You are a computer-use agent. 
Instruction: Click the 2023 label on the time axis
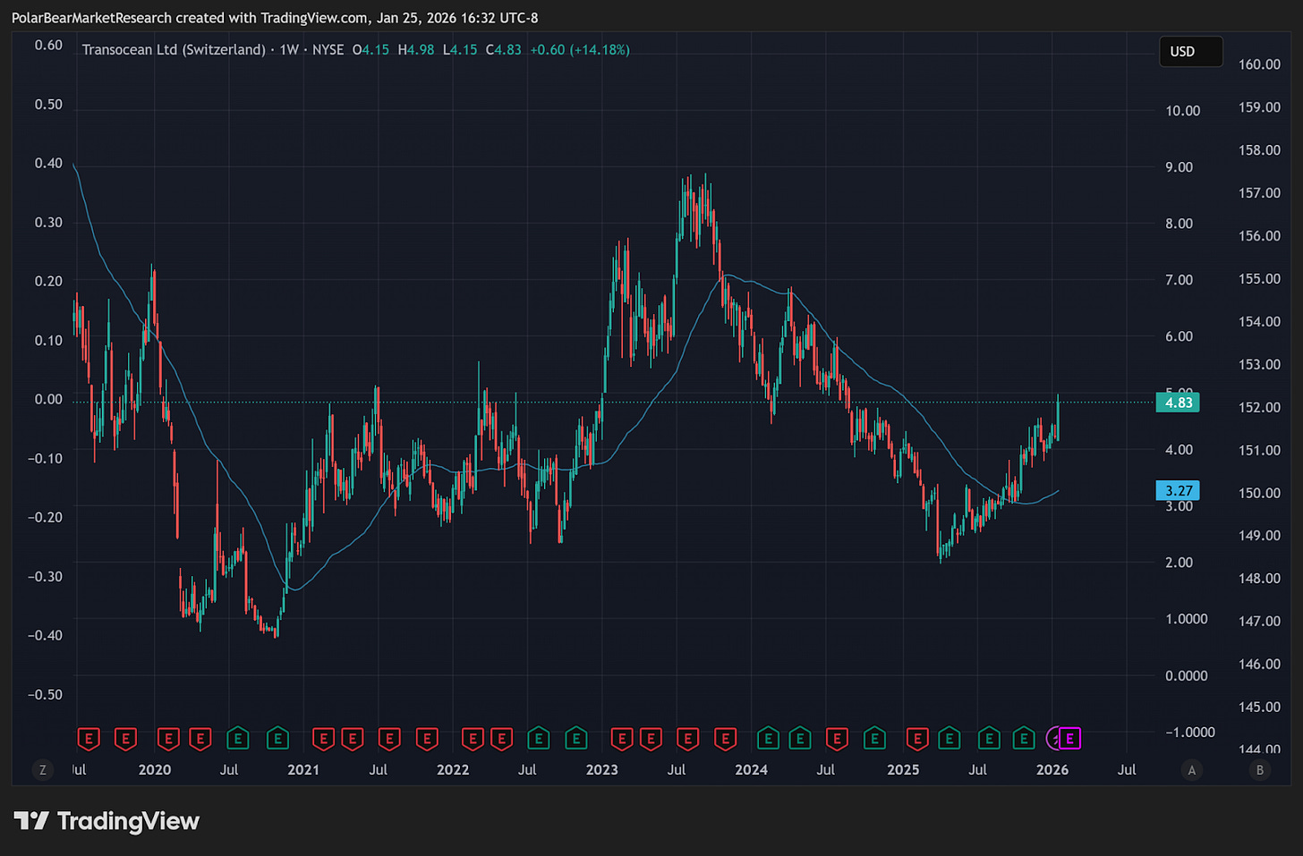[601, 770]
